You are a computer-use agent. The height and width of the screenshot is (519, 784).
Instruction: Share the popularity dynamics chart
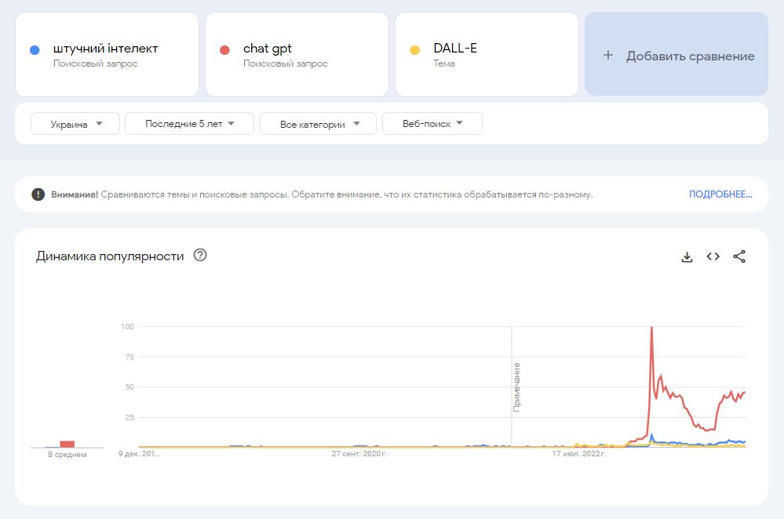[738, 256]
